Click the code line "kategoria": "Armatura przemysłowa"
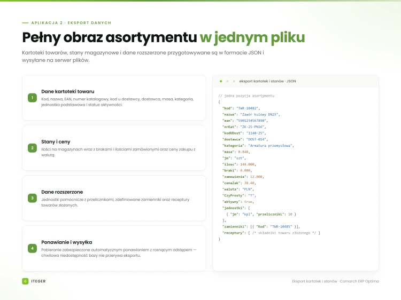 click(x=258, y=146)
